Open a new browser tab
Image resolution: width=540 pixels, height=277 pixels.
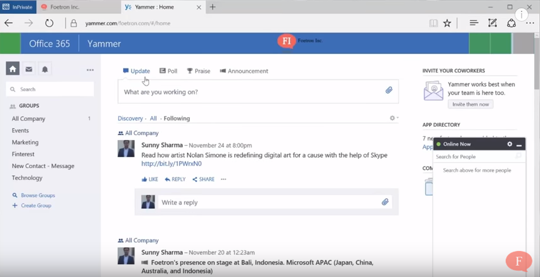point(213,7)
